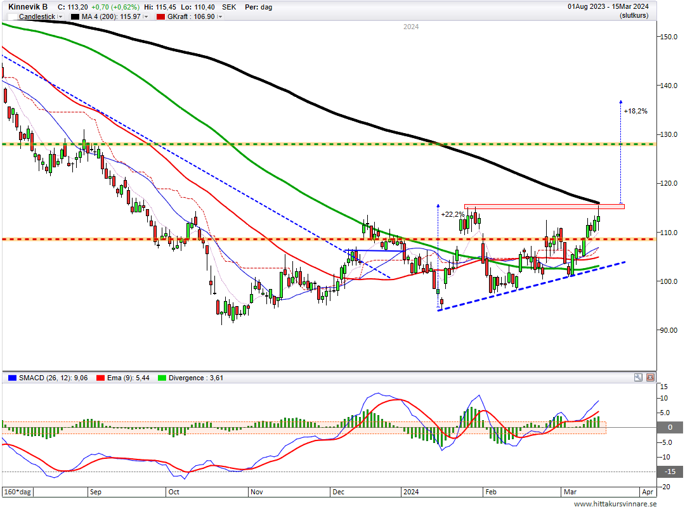Viewport: 685px width, 507px height.
Task: Select the Sep marker on the time axis
Action: click(96, 492)
